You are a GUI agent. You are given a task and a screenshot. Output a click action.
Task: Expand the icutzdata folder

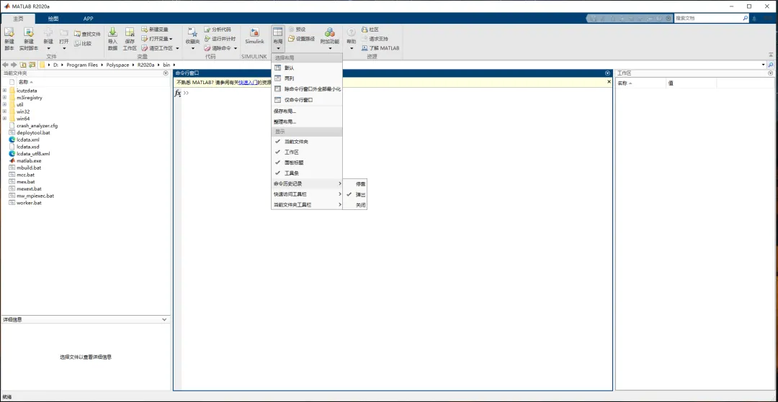click(x=4, y=91)
